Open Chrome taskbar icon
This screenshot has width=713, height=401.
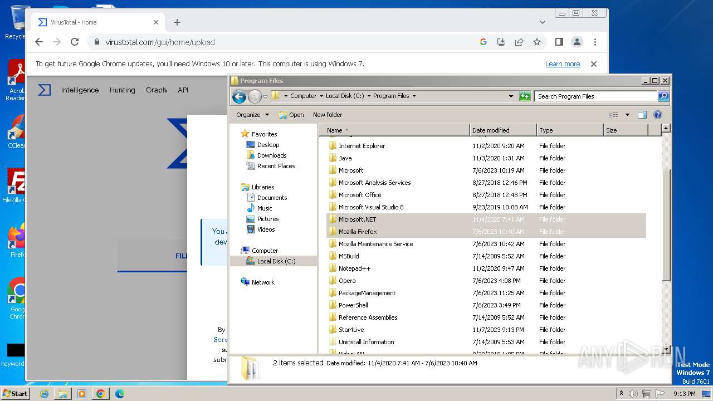click(x=101, y=394)
